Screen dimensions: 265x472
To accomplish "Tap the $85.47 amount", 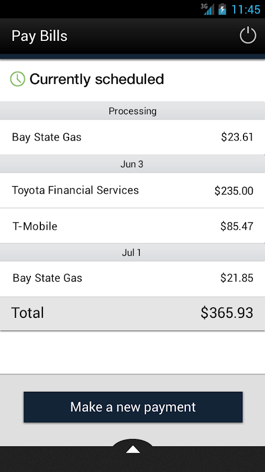I will [237, 226].
